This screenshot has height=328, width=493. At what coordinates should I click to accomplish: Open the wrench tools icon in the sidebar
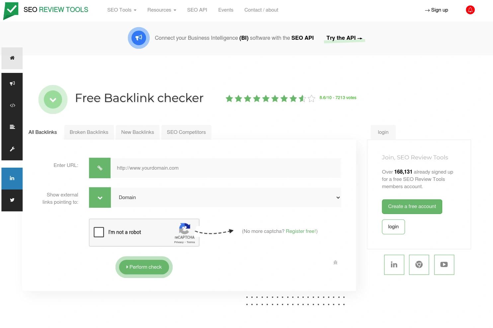pyautogui.click(x=12, y=149)
